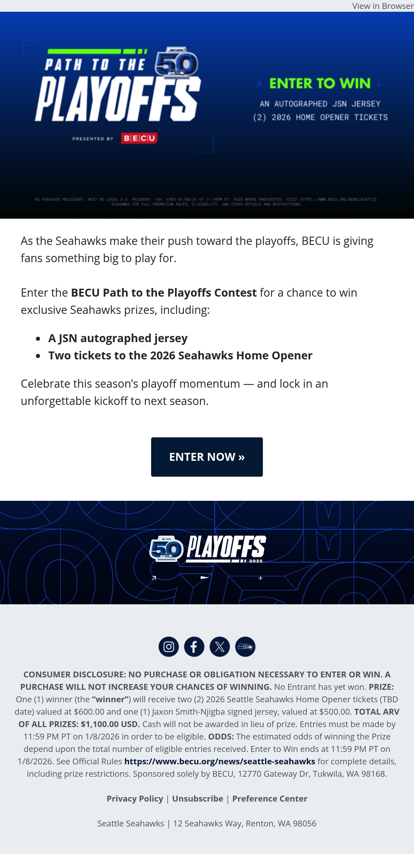Image resolution: width=414 pixels, height=854 pixels.
Task: Open the Privacy Policy link
Action: (x=135, y=798)
